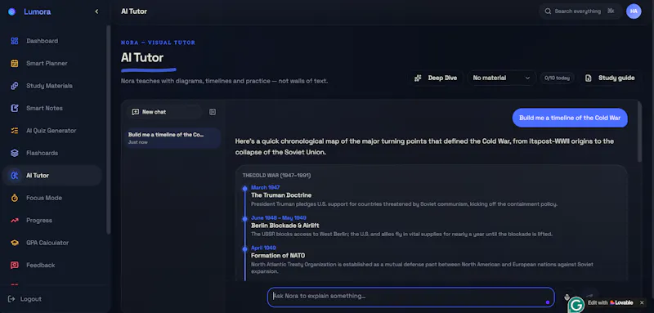
Task: Open Feedback from the sidebar
Action: pos(52,265)
